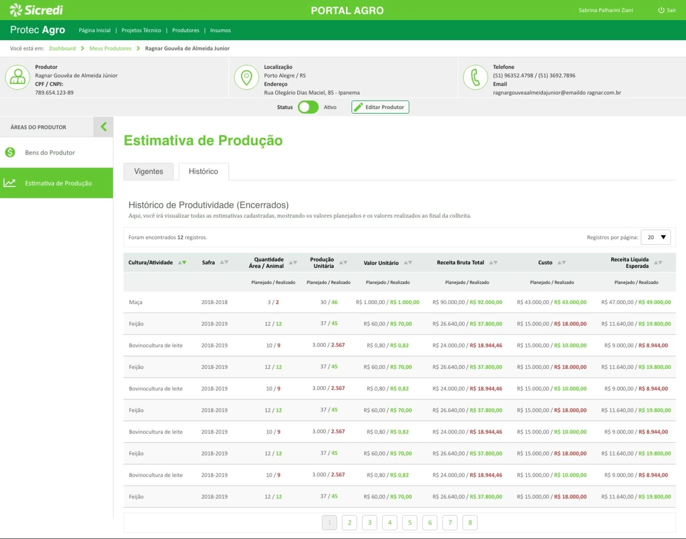The width and height of the screenshot is (686, 539).
Task: Open the Registros por página dropdown
Action: (656, 237)
